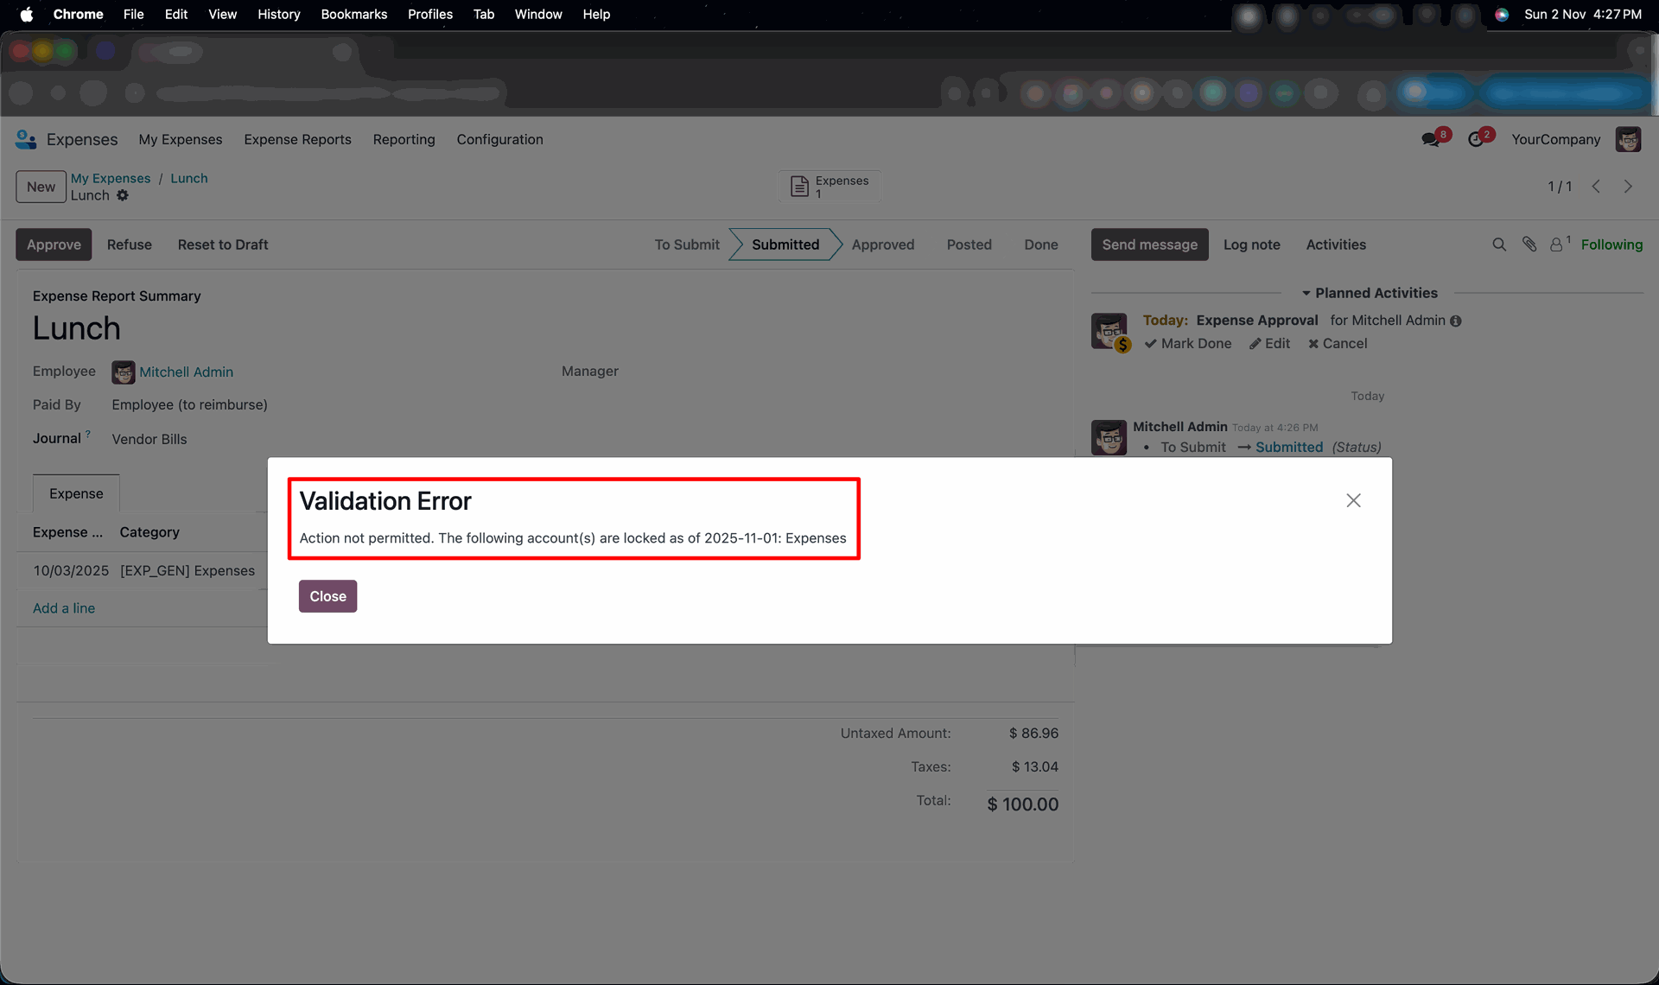Click the paperclip attachments icon
This screenshot has height=985, width=1659.
[1529, 245]
